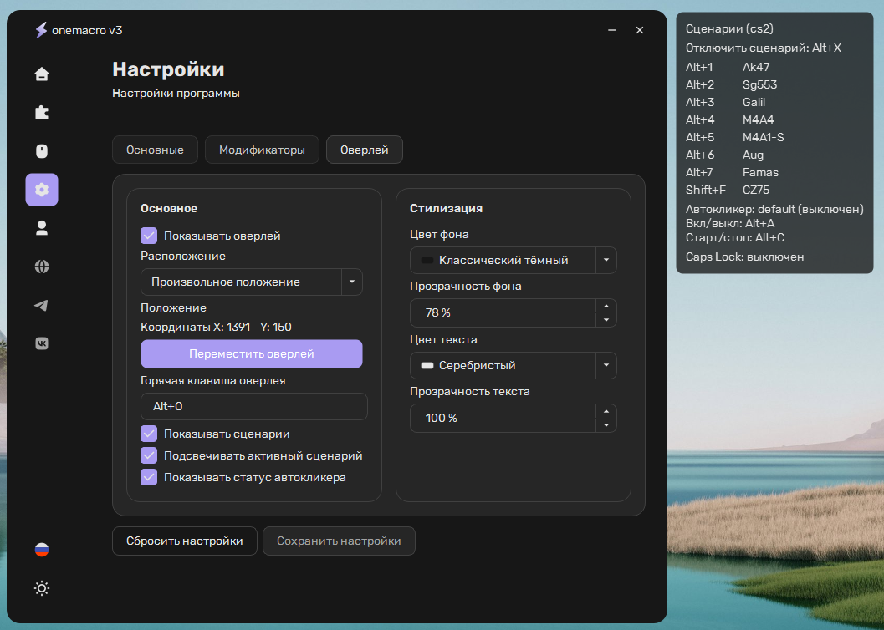Open the Цвет фона dropdown

tap(606, 260)
